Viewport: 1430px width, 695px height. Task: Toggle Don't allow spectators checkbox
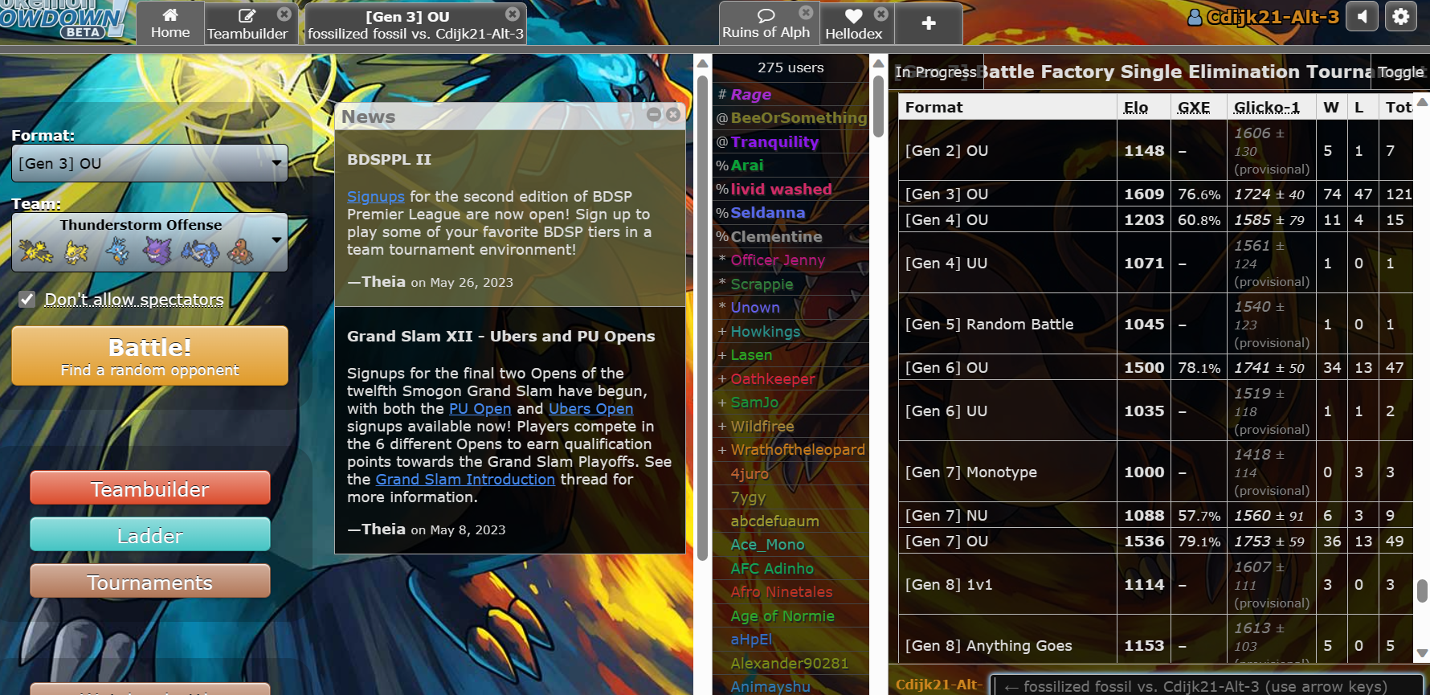tap(27, 300)
